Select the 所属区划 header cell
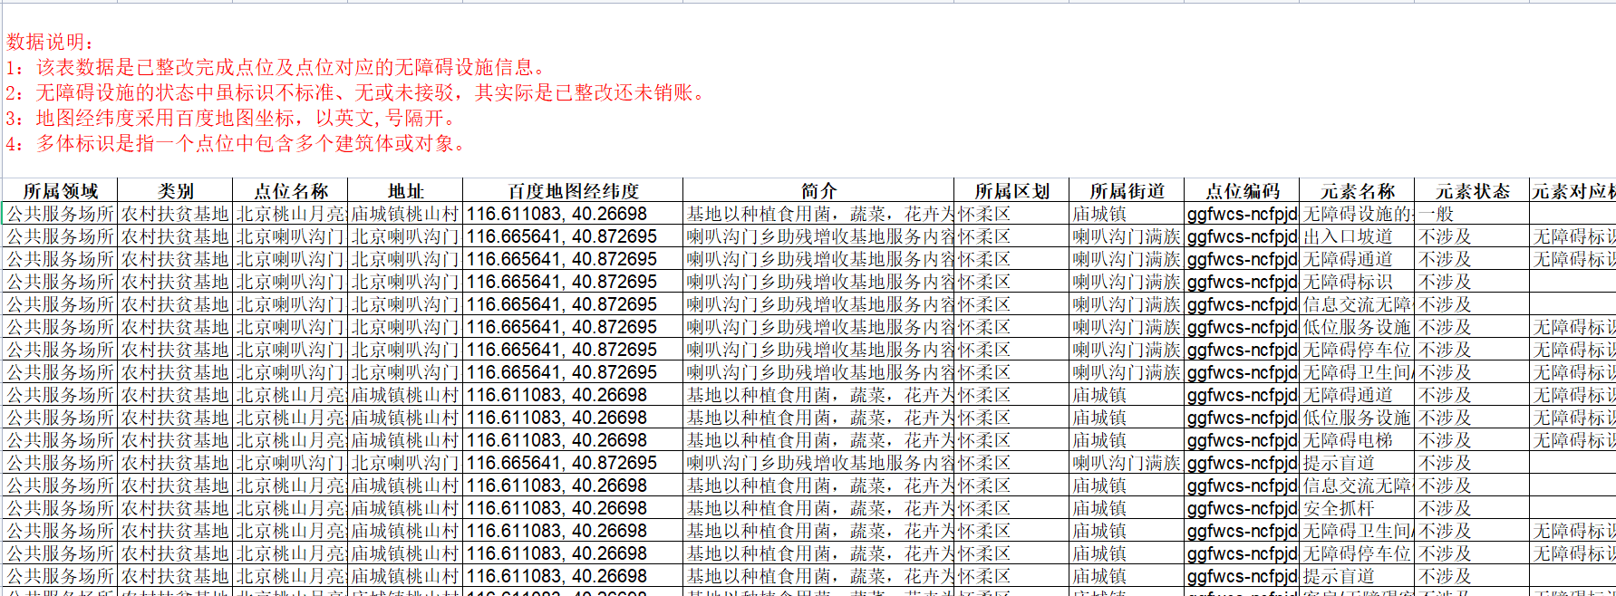This screenshot has width=1616, height=596. (x=1011, y=191)
